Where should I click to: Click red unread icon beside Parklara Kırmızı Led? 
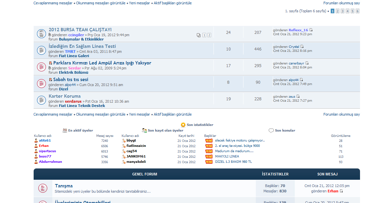coord(41,67)
